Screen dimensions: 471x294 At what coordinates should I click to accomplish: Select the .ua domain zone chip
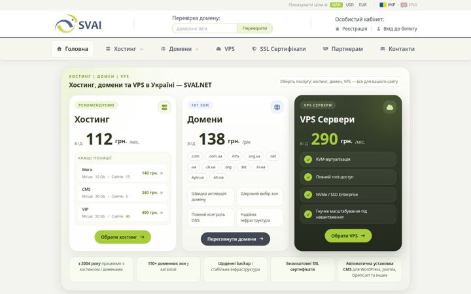194,167
